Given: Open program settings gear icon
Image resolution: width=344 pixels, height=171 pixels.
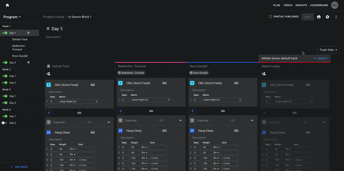Looking at the screenshot, I should coord(327,17).
